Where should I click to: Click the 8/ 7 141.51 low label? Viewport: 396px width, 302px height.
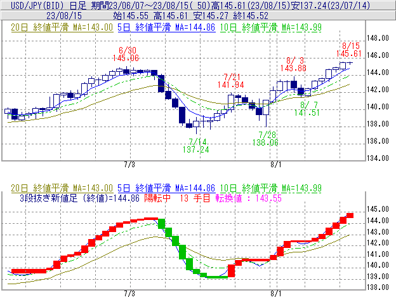pos(307,109)
